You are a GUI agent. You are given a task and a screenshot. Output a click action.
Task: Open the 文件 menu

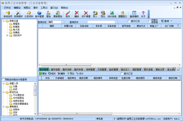[7, 8]
